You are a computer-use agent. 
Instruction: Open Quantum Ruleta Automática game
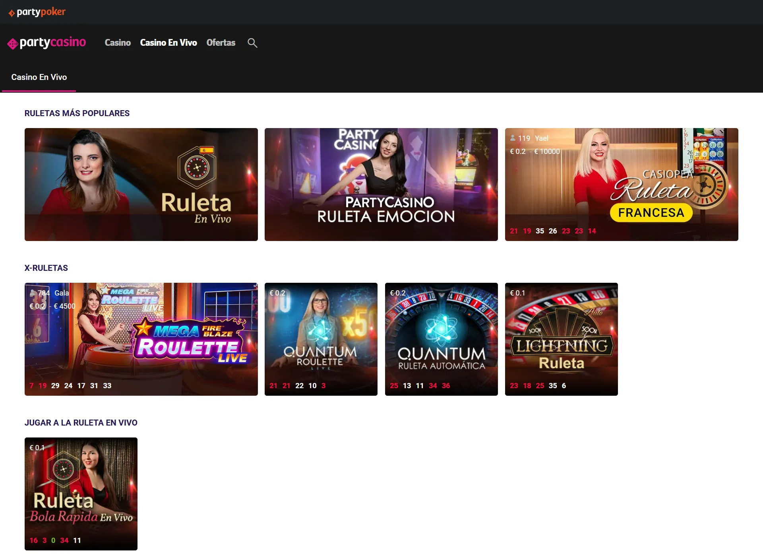pos(442,339)
